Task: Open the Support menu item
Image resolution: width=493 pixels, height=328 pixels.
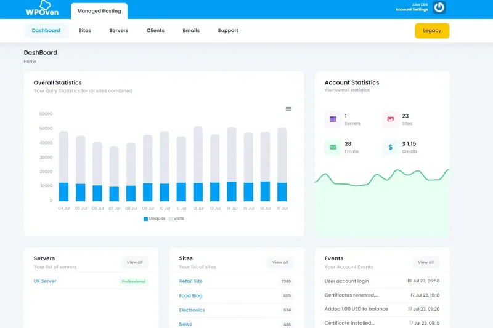Action: 227,30
